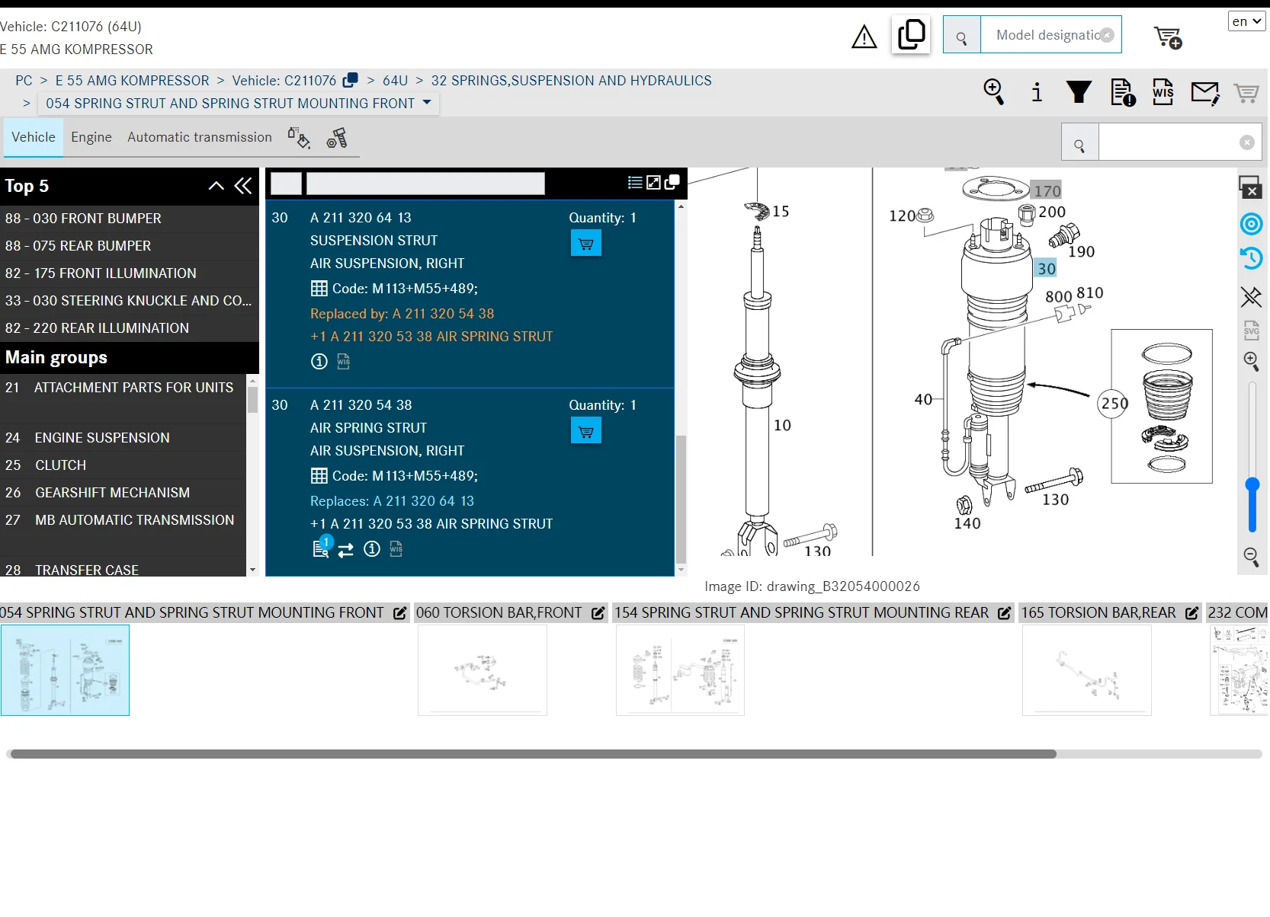Open WIS icon for AIR SPRING STRUT
Viewport: 1270px width, 917px height.
[396, 549]
